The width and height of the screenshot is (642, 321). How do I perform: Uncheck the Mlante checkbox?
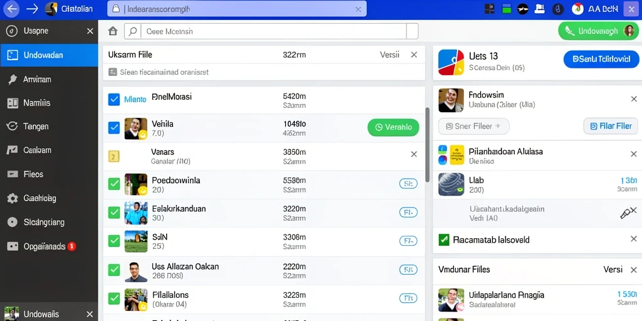pyautogui.click(x=114, y=100)
